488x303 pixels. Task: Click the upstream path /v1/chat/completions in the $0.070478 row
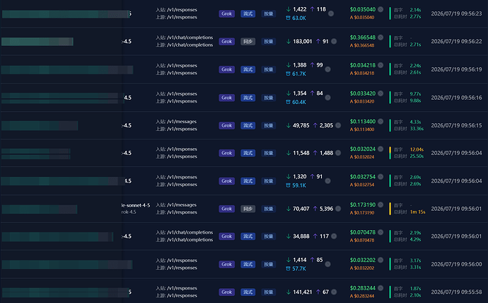tap(190, 240)
